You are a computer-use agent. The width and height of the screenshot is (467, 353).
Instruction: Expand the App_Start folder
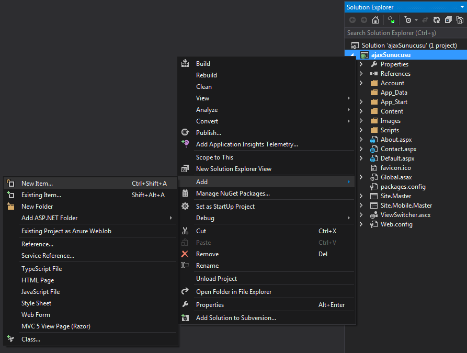click(x=361, y=102)
